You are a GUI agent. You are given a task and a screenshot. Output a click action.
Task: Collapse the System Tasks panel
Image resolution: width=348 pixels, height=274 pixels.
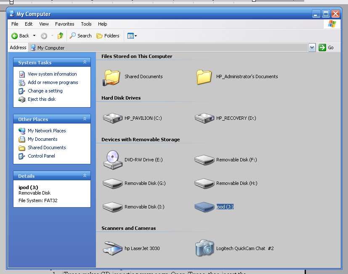click(x=85, y=62)
